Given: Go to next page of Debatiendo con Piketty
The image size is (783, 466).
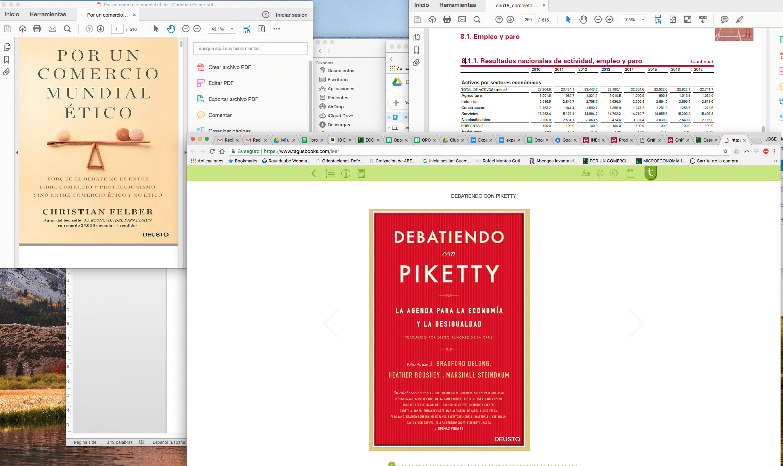Looking at the screenshot, I should tap(637, 323).
